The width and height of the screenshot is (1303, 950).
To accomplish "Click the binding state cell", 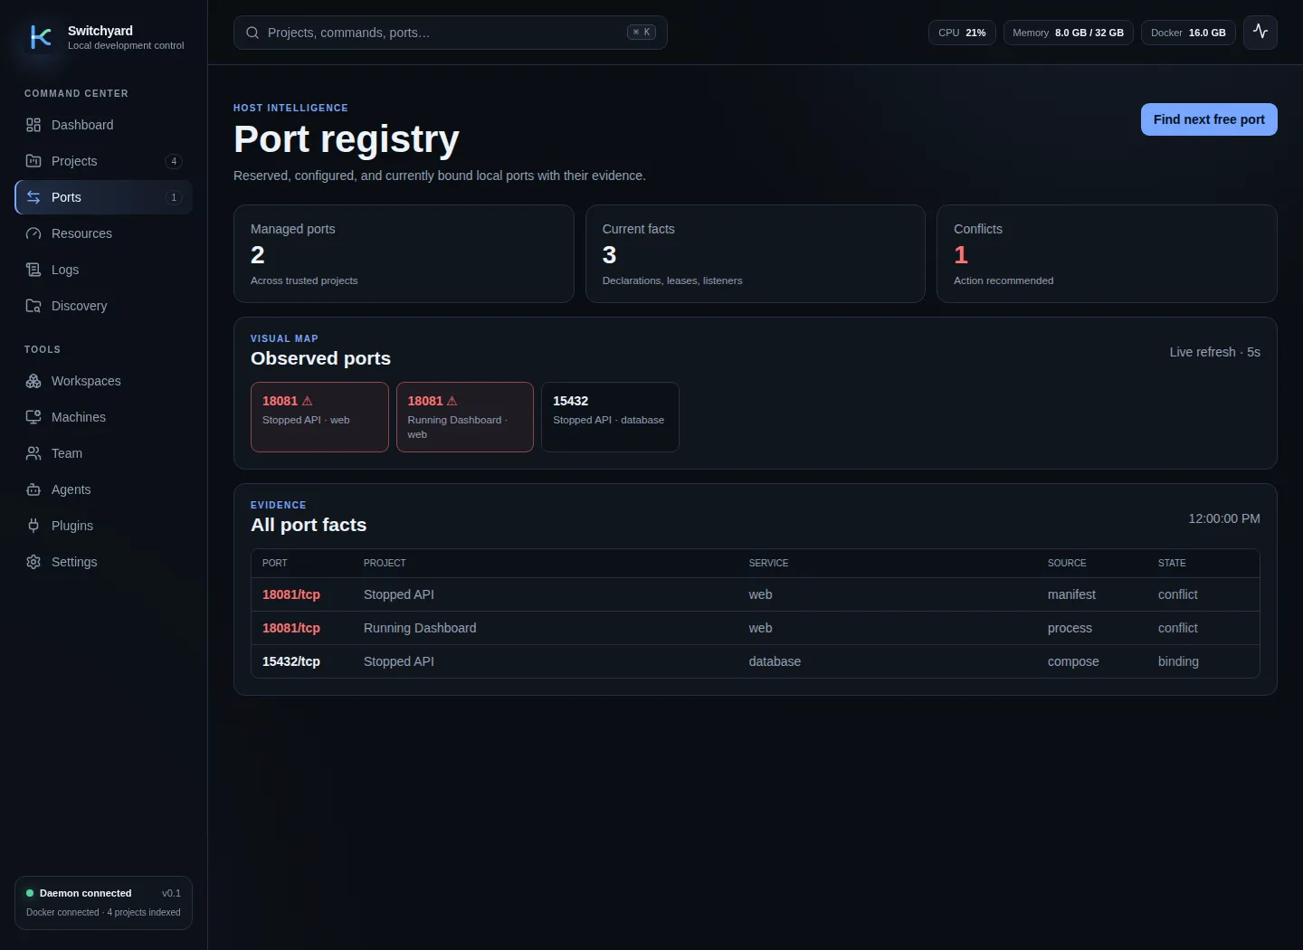I will coord(1178,661).
